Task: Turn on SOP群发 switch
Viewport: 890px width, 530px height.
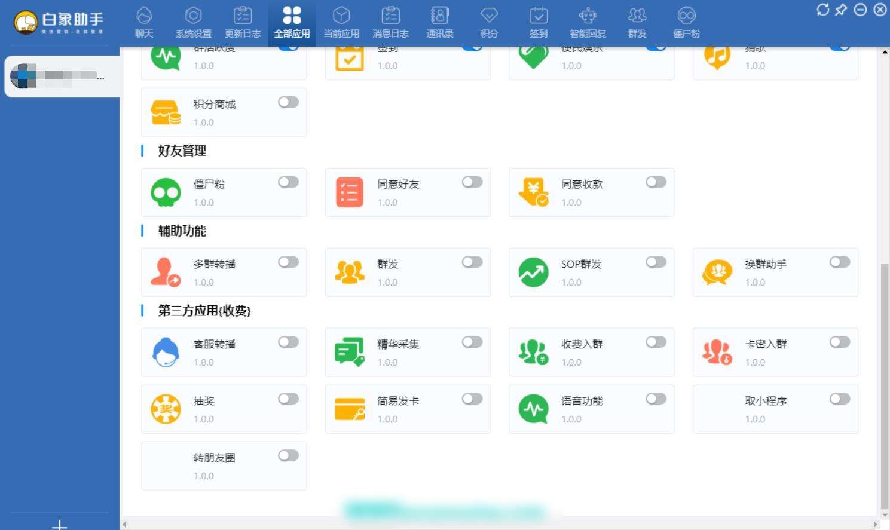Action: [656, 262]
